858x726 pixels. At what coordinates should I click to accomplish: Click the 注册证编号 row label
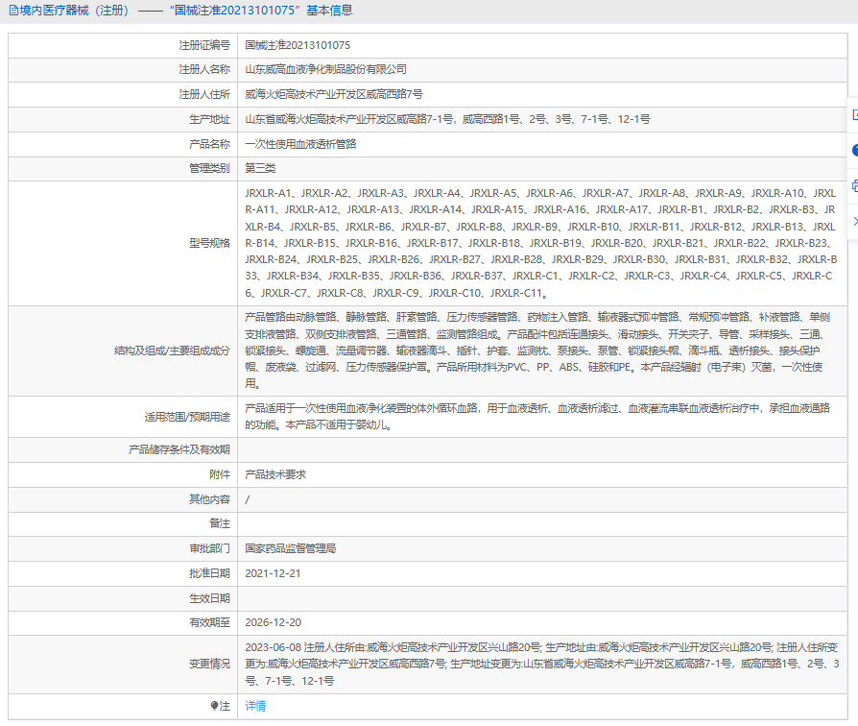click(204, 45)
